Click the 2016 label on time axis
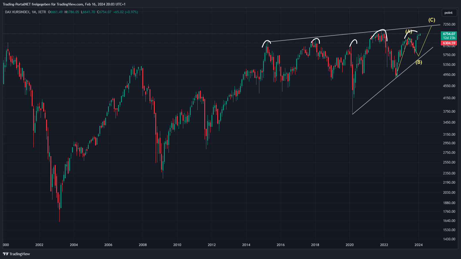The height and width of the screenshot is (259, 461). pyautogui.click(x=280, y=245)
